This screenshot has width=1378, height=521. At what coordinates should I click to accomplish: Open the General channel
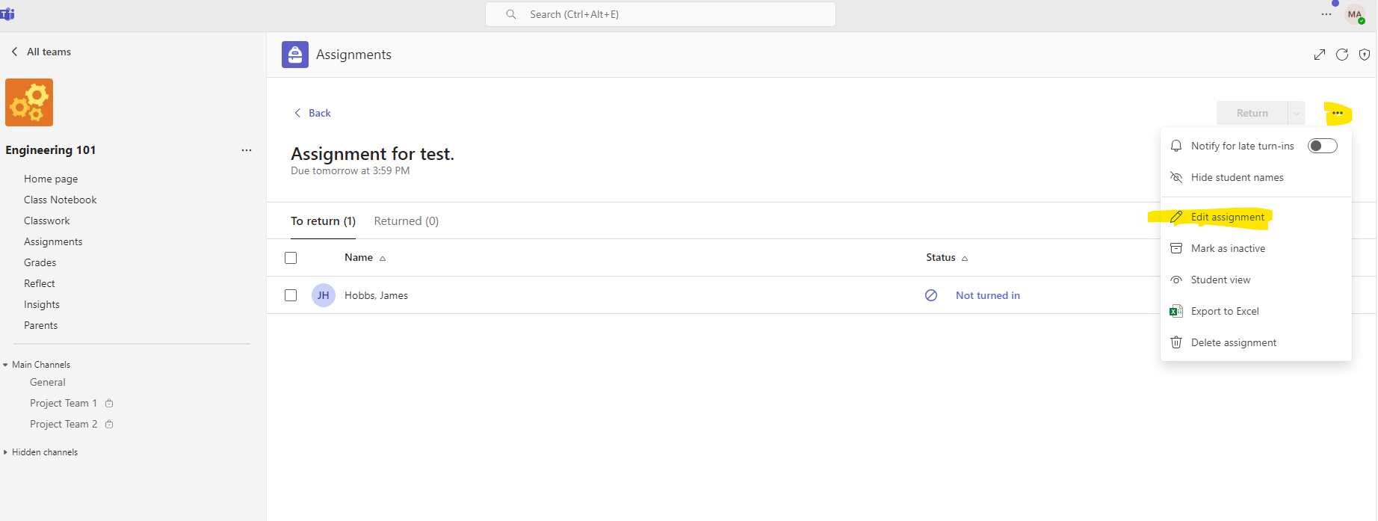click(x=48, y=382)
